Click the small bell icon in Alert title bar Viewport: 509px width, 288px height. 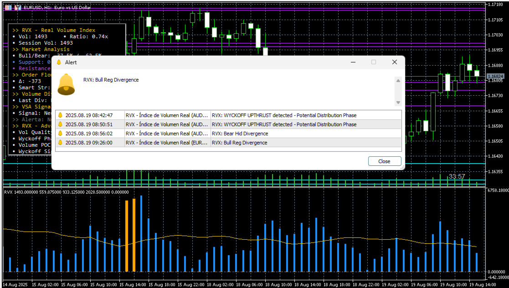[59, 62]
